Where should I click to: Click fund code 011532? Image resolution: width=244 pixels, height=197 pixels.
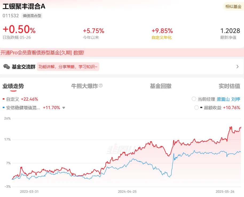(x=11, y=16)
